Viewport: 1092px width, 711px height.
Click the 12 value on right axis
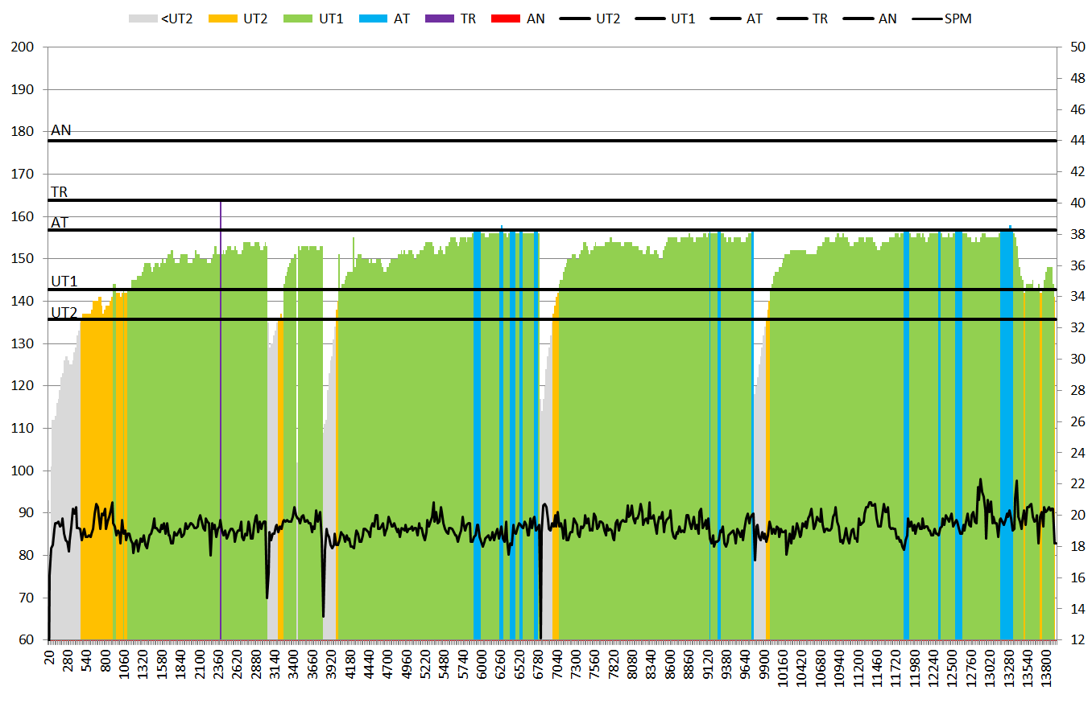pyautogui.click(x=1076, y=640)
